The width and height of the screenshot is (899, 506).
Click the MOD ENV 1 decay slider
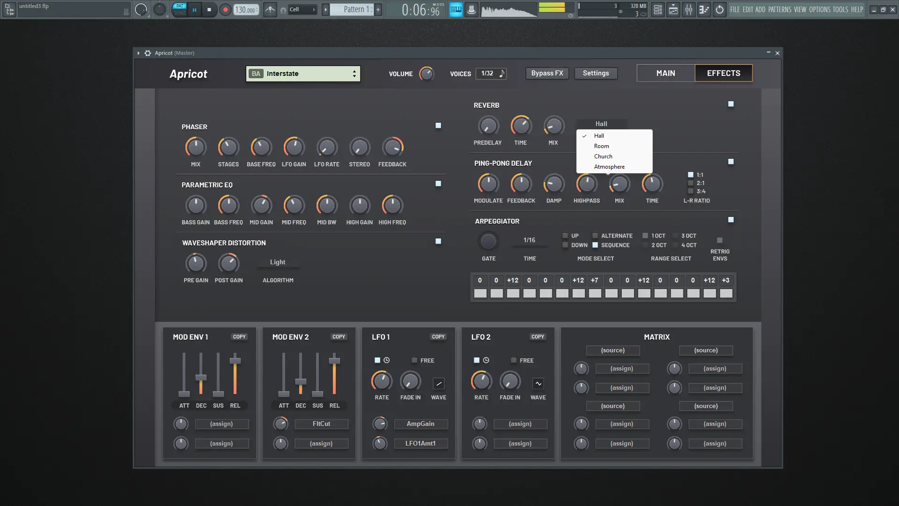coord(201,377)
